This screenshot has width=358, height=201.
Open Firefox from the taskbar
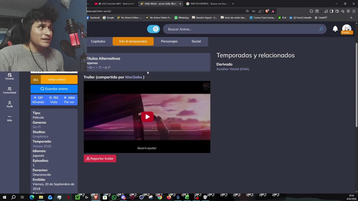[169, 197]
